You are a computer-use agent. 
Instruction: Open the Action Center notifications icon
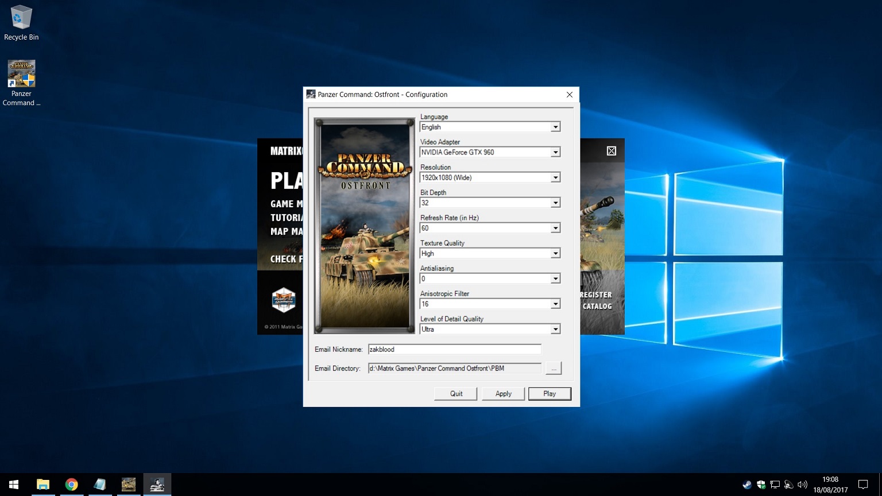[862, 485]
